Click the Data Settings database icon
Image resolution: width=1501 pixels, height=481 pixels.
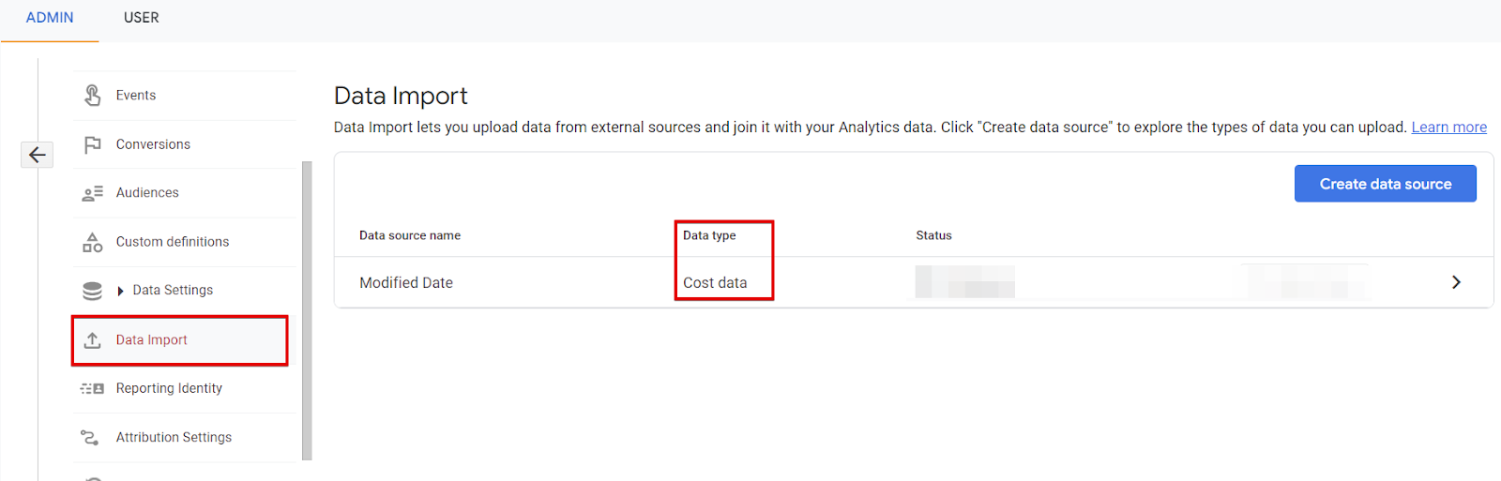(x=92, y=291)
